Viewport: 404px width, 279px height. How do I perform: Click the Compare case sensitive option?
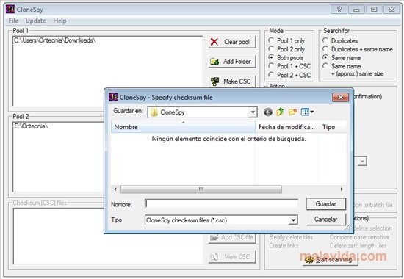click(359, 237)
